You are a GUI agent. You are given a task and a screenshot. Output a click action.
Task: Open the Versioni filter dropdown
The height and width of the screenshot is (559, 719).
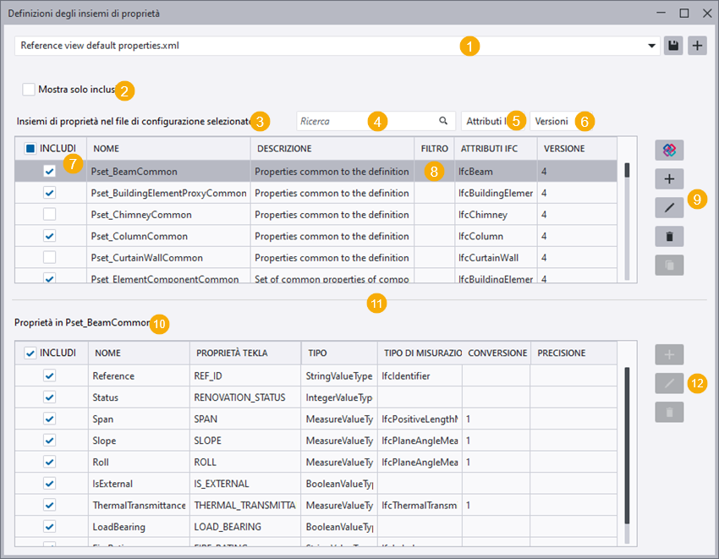(x=552, y=121)
